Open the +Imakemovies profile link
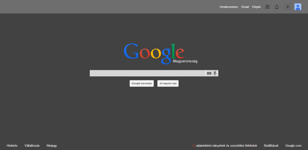The image size is (308, 150). 229,7
